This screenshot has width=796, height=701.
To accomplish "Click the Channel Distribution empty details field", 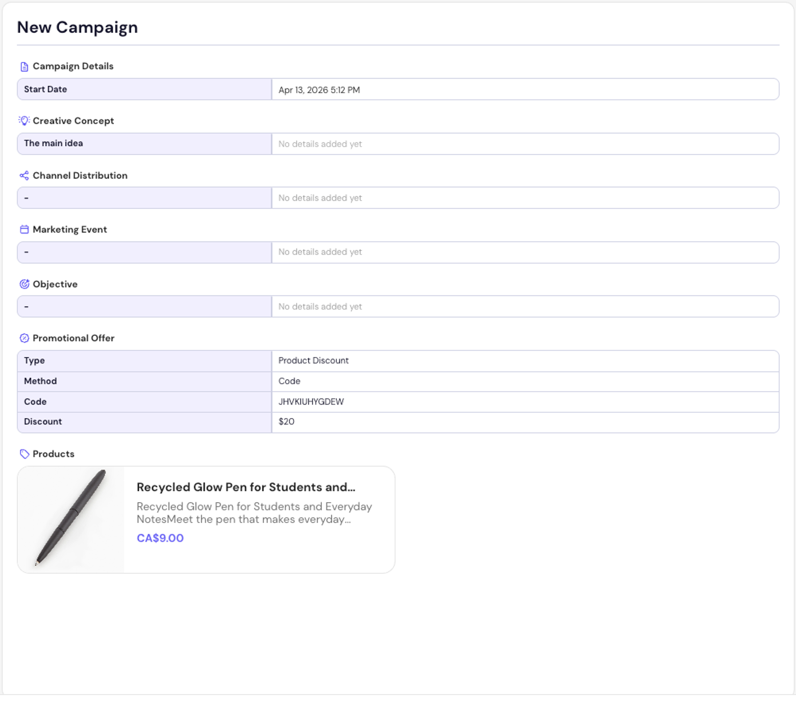I will tap(525, 198).
